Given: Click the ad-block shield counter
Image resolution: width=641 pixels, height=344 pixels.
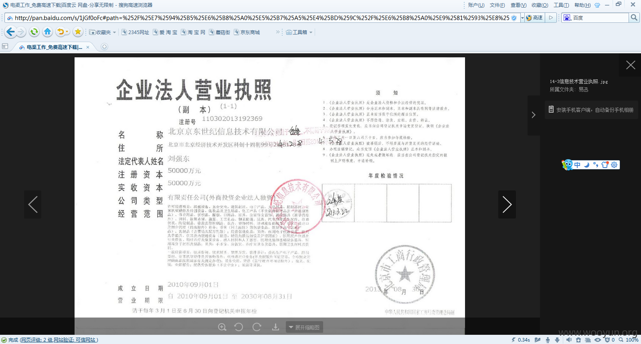Looking at the screenshot, I should 610,340.
